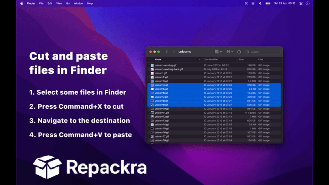
Task: Click the Command-X menu bar icon
Action: pos(246,3)
